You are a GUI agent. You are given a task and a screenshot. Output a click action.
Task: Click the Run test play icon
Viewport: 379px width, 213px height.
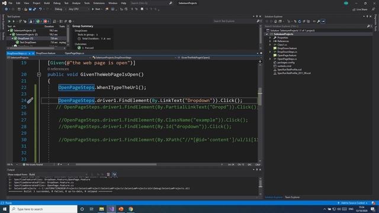13,21
